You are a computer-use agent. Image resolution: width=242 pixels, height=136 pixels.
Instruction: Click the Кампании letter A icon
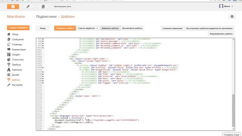point(9,70)
